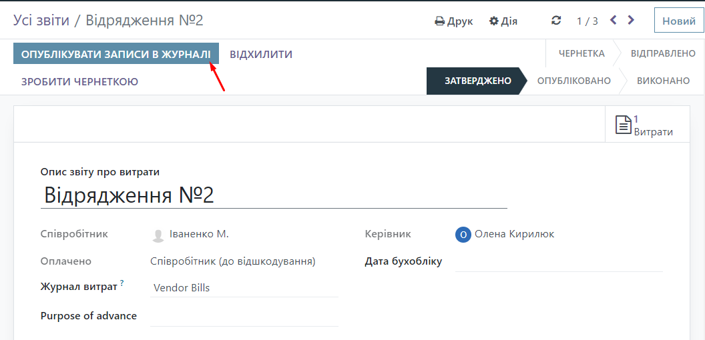
Task: Click the Дата бухобліку date field
Action: click(x=558, y=262)
